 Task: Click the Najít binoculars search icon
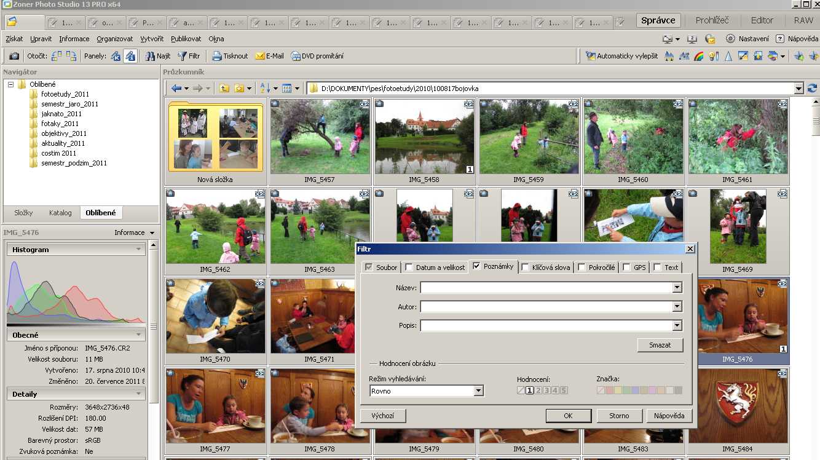pyautogui.click(x=151, y=56)
